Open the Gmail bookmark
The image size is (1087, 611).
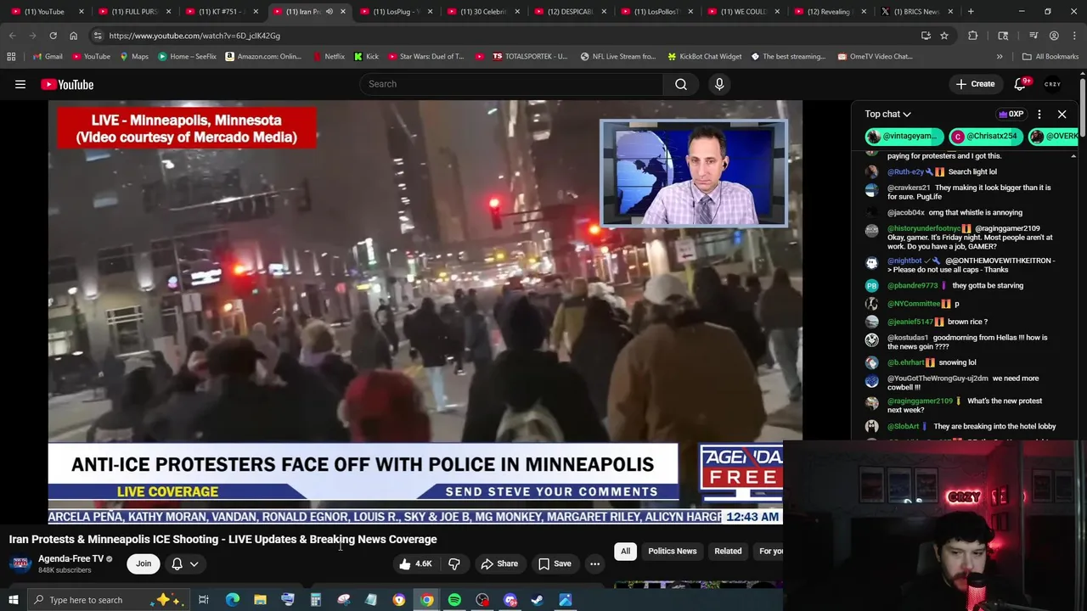pos(47,57)
